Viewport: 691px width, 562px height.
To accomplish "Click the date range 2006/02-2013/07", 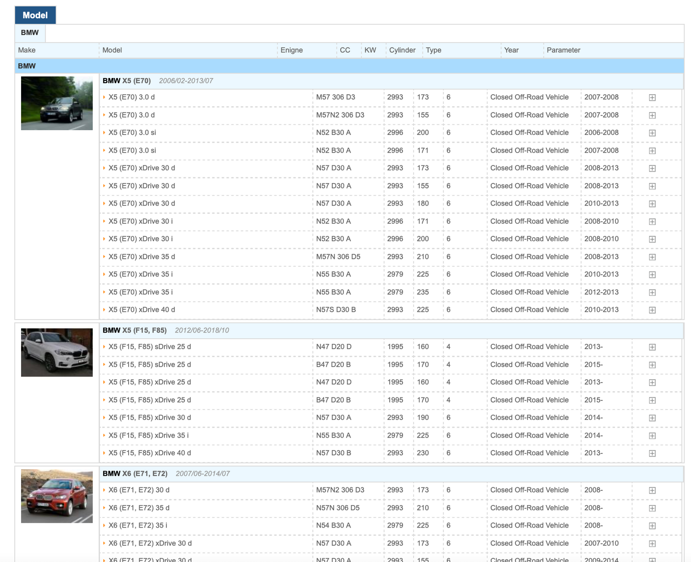I will pos(186,81).
